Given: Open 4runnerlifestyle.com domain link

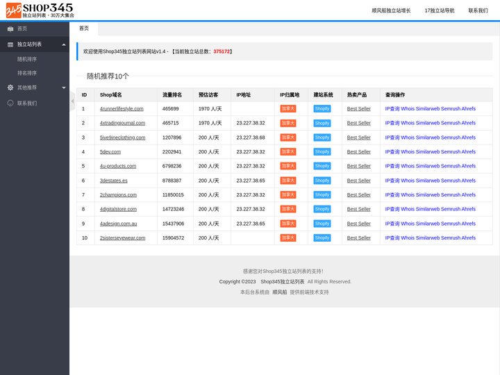Looking at the screenshot, I should click(122, 109).
